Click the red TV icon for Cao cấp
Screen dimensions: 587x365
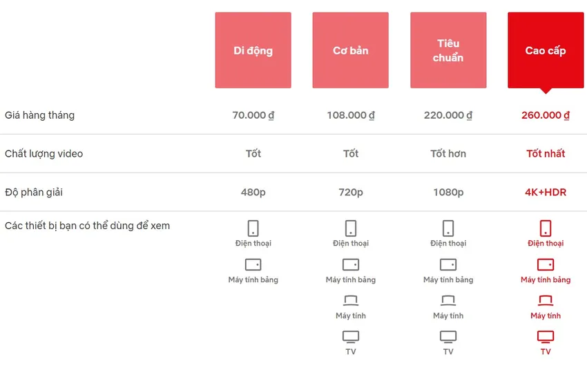coord(546,337)
